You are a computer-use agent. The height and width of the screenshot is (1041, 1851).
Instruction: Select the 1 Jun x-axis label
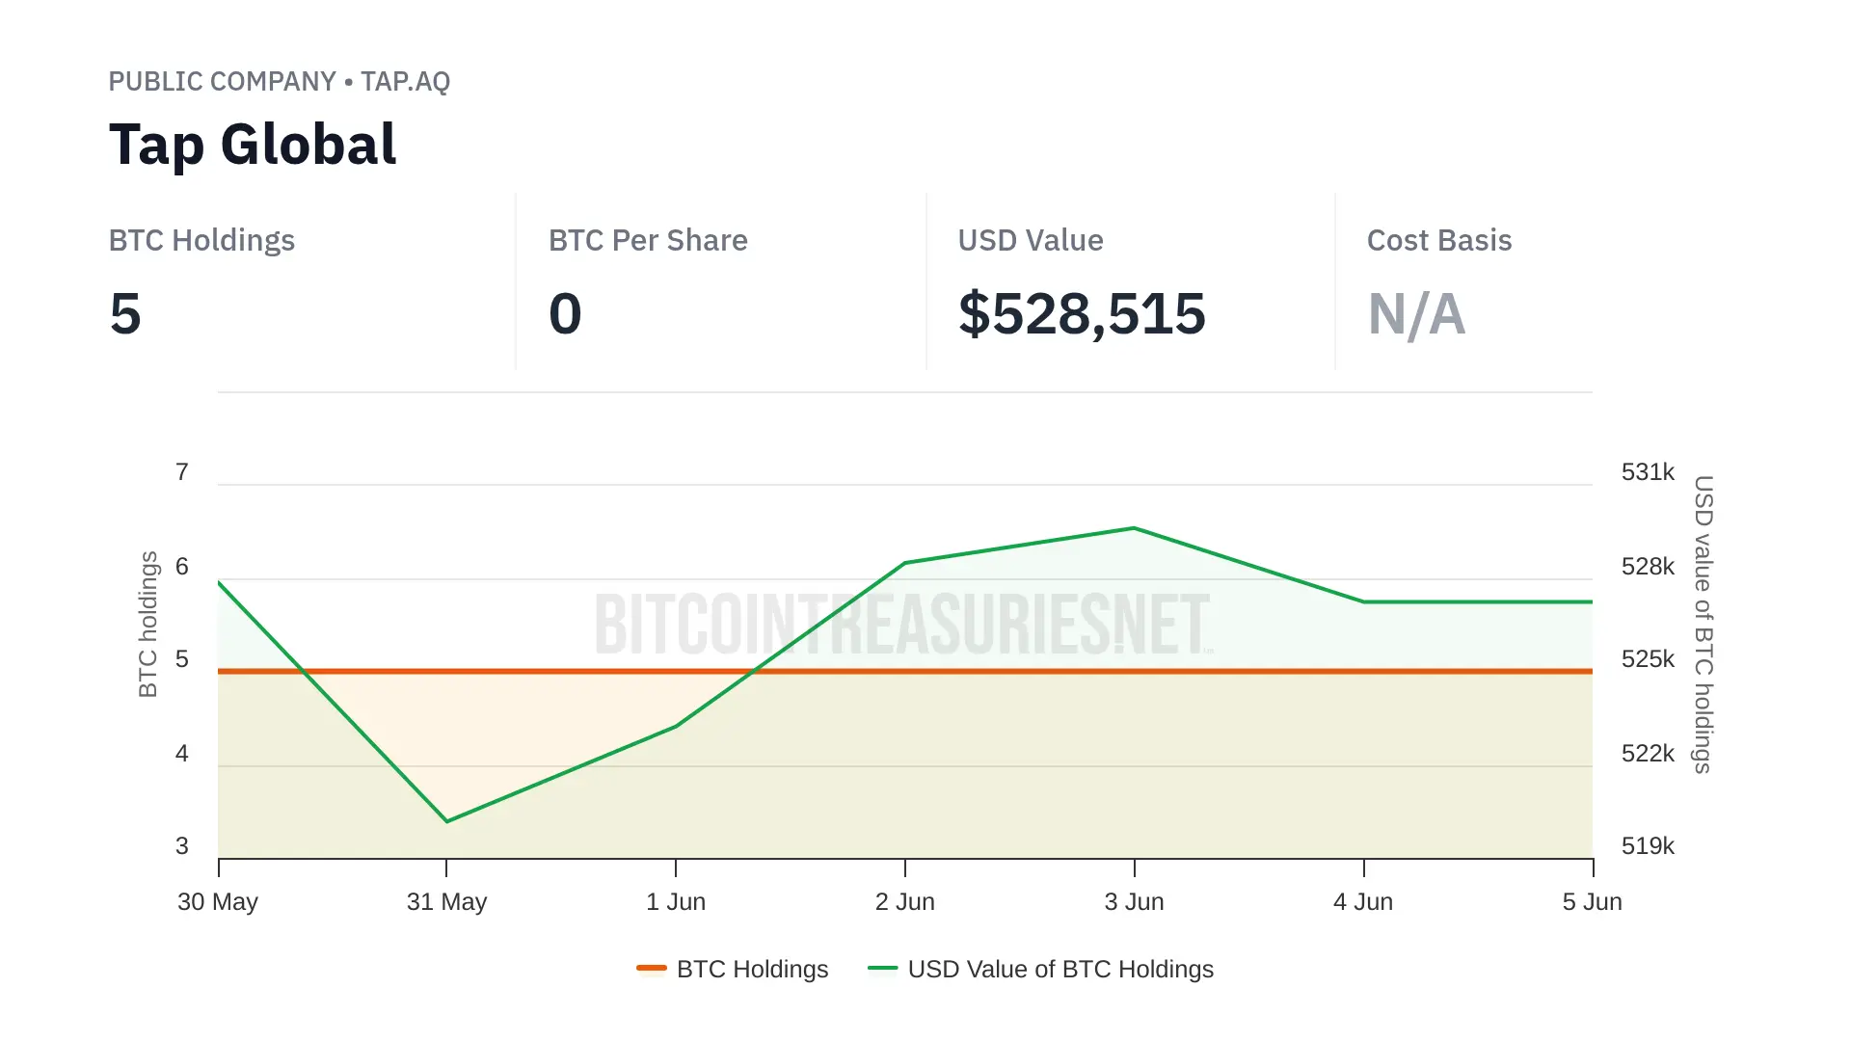click(676, 902)
